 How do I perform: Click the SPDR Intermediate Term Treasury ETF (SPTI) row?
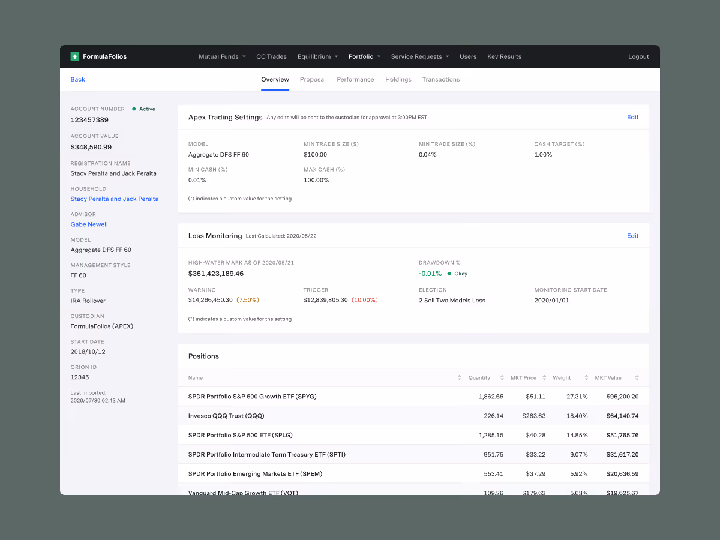413,454
